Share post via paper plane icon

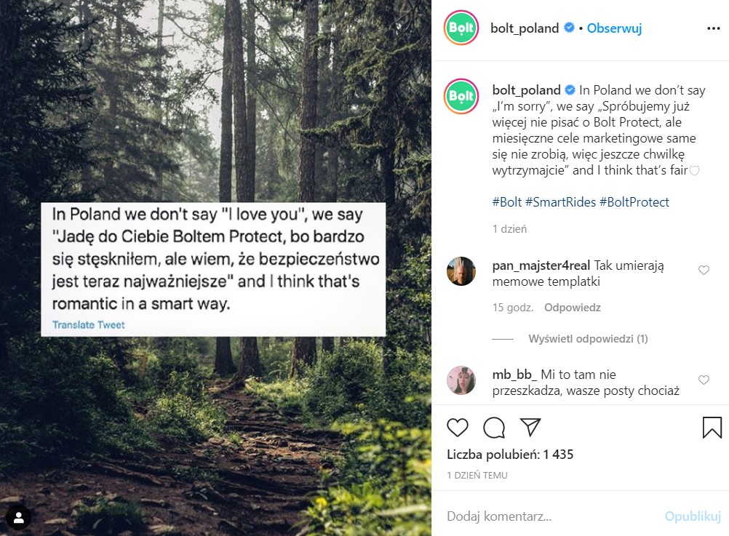pyautogui.click(x=531, y=427)
